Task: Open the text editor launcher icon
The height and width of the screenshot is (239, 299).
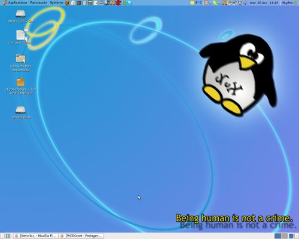Action: click(x=96, y=3)
